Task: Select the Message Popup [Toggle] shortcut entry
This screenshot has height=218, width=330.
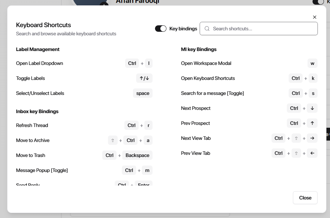Action: click(42, 170)
